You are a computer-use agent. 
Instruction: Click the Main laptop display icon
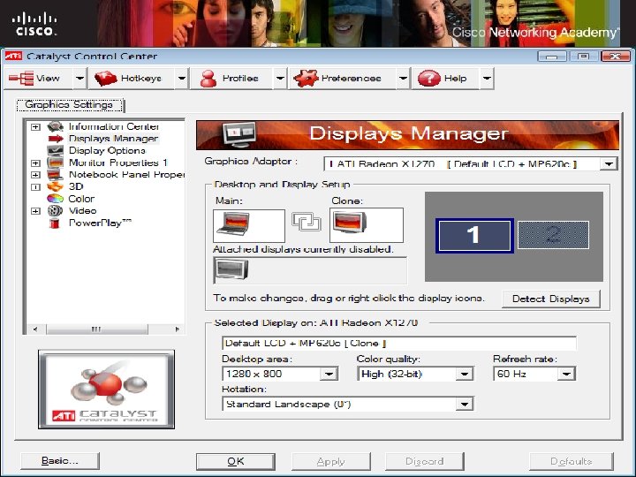(x=233, y=223)
